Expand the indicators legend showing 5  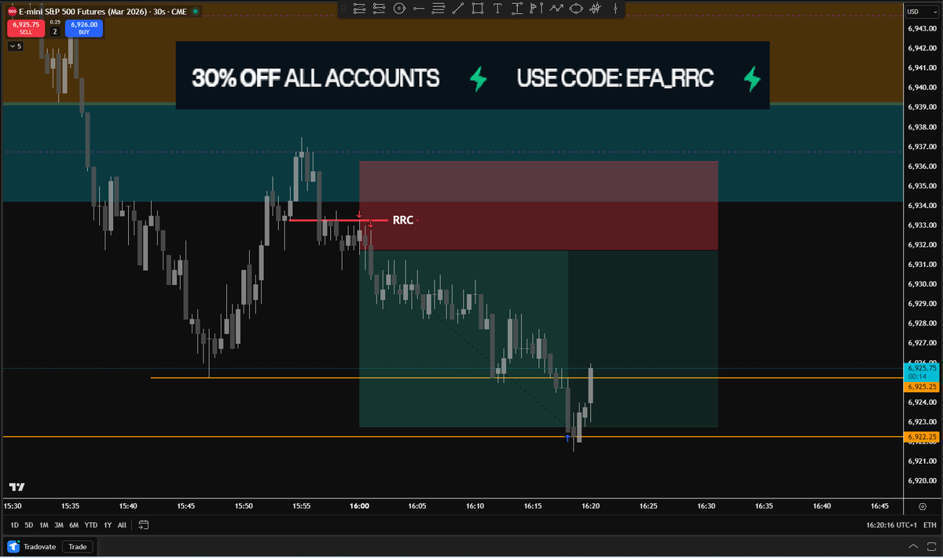(x=16, y=46)
